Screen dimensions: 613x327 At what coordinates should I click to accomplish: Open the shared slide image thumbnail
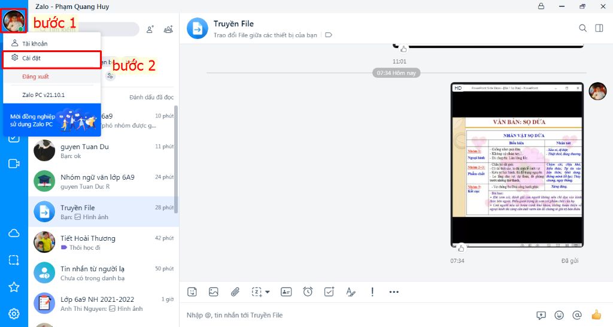[x=517, y=165]
